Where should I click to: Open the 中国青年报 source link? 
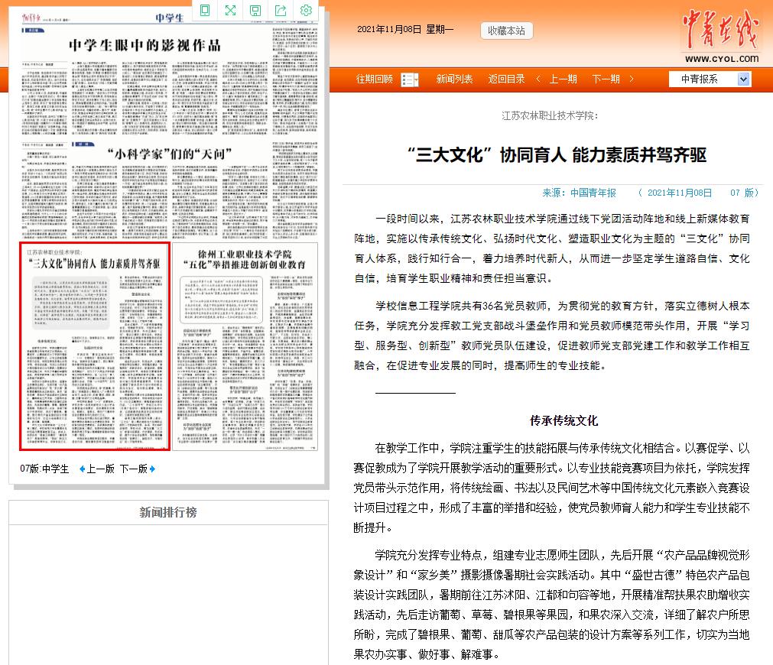(587, 193)
